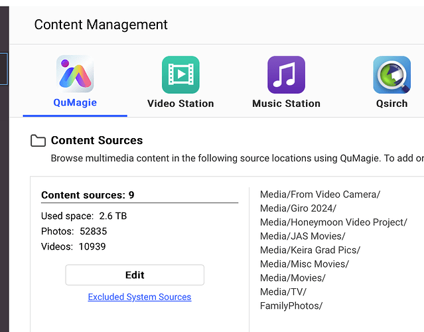This screenshot has width=424, height=332.
Task: Switch to the Qsirch tab label
Action: pyautogui.click(x=391, y=104)
